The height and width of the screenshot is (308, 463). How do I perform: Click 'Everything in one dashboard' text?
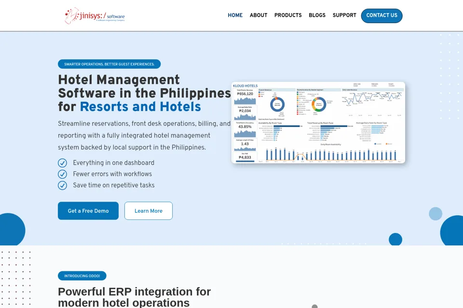coord(114,163)
